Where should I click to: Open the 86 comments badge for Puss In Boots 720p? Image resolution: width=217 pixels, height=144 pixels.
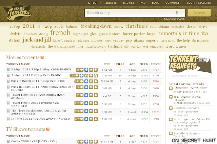tap(80, 87)
